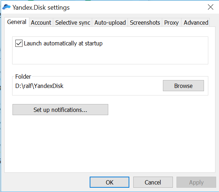Click the 'Launch automatically at startup' label text

click(x=63, y=44)
